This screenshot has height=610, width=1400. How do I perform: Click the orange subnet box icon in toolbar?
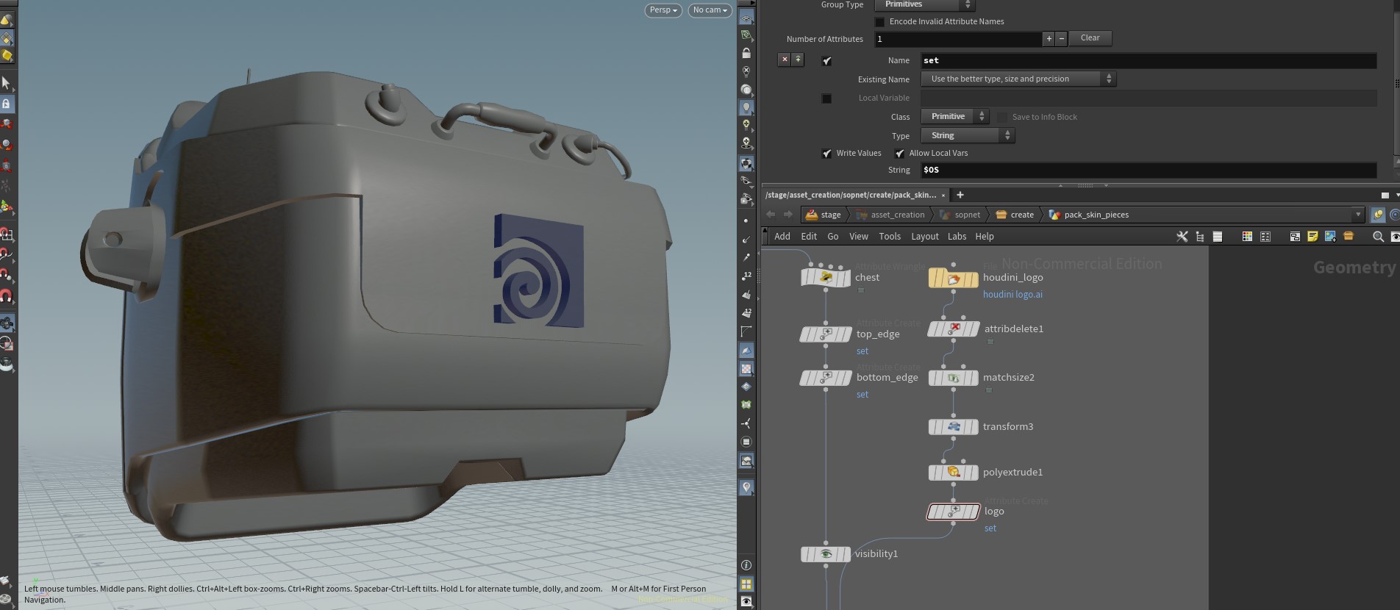pos(1349,237)
